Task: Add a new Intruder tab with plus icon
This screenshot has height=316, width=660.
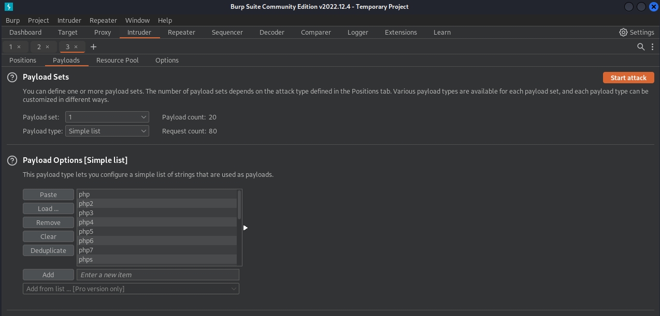Action: tap(93, 47)
